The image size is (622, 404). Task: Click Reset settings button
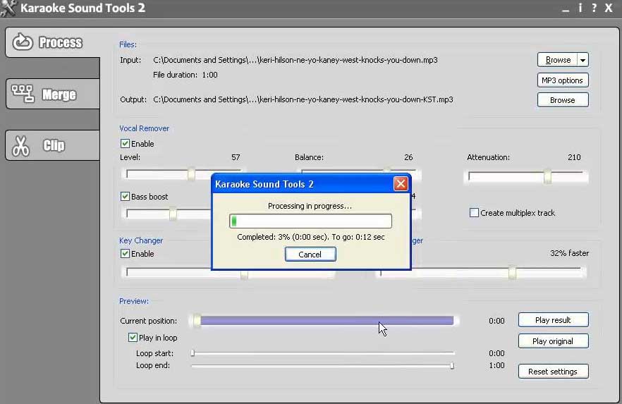point(553,372)
